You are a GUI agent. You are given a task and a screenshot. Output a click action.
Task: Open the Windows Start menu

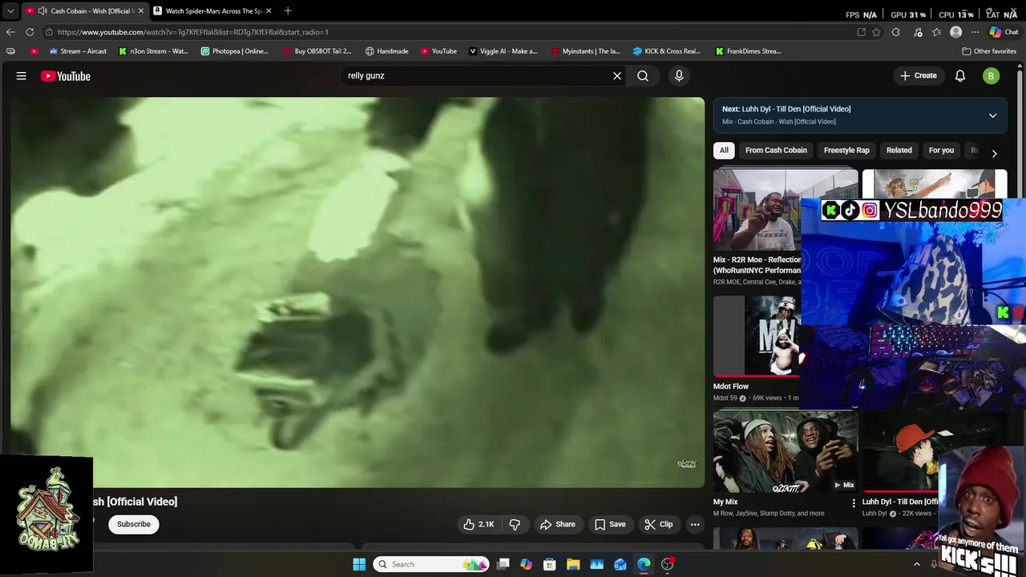point(359,564)
